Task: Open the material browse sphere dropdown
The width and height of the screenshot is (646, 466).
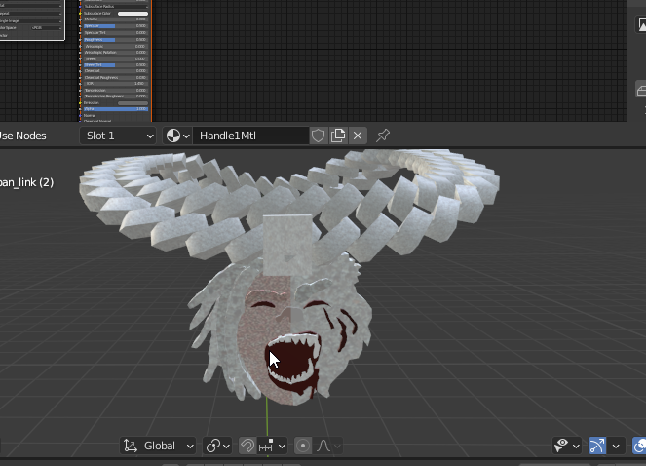Action: tap(177, 136)
